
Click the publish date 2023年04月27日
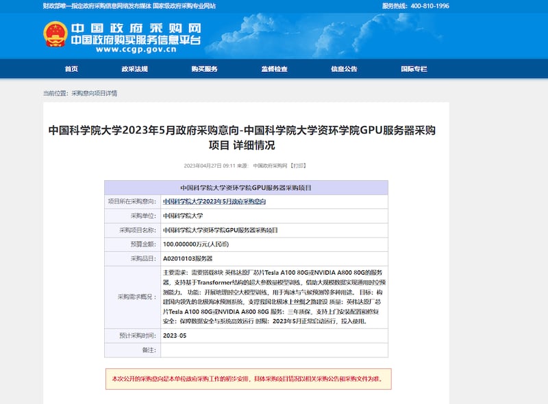pos(199,163)
